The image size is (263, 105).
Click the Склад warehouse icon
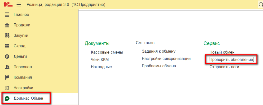(7, 46)
